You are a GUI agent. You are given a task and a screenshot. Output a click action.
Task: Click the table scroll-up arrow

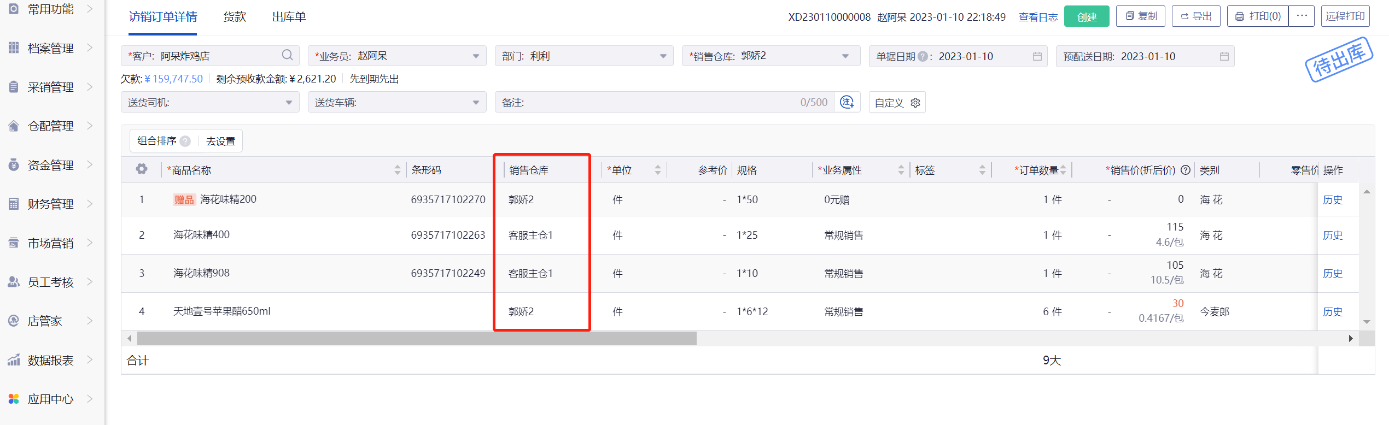pyautogui.click(x=1367, y=191)
